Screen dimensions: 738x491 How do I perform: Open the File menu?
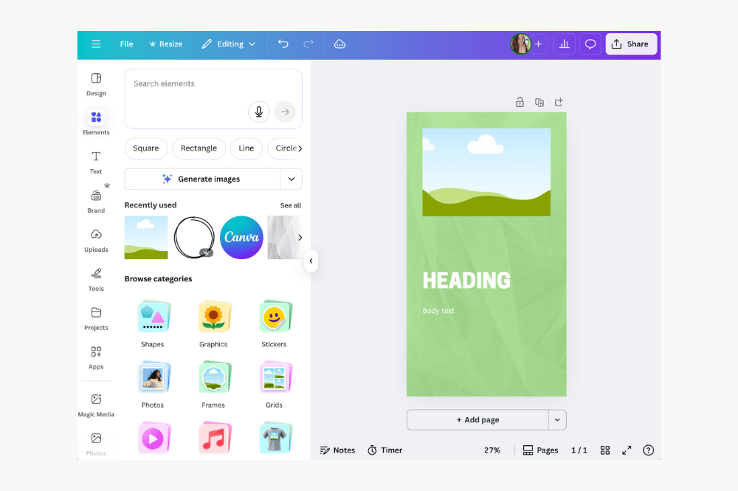pyautogui.click(x=127, y=44)
